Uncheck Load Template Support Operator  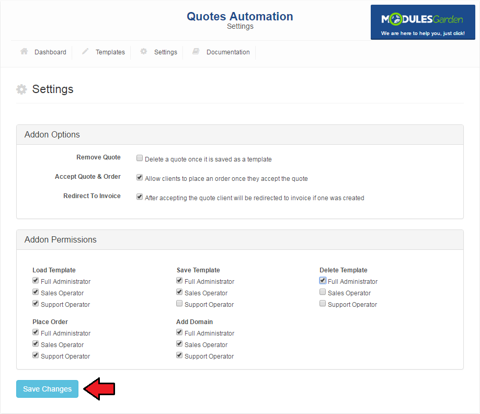[x=36, y=304]
